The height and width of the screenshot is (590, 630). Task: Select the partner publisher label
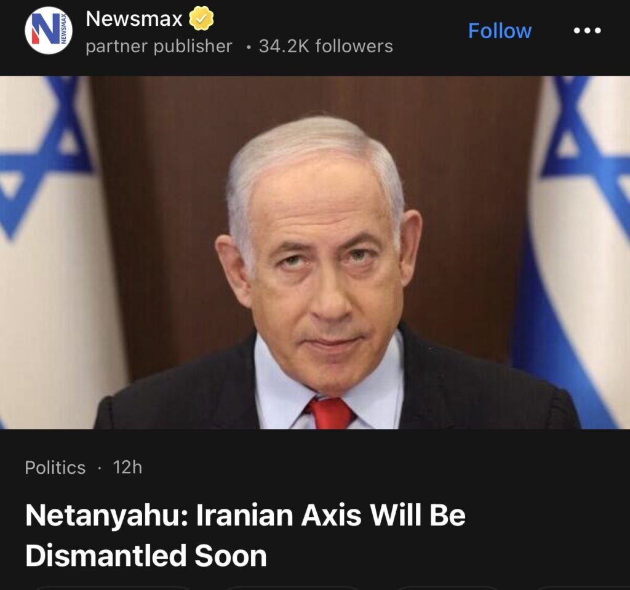(x=159, y=46)
